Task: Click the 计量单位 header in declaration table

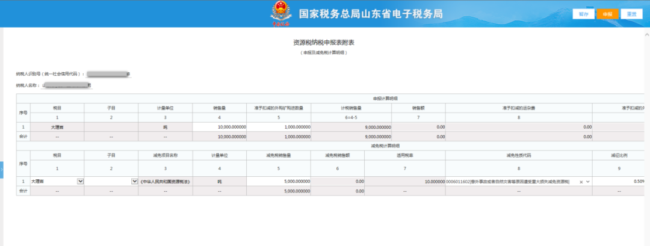Action: (165, 108)
